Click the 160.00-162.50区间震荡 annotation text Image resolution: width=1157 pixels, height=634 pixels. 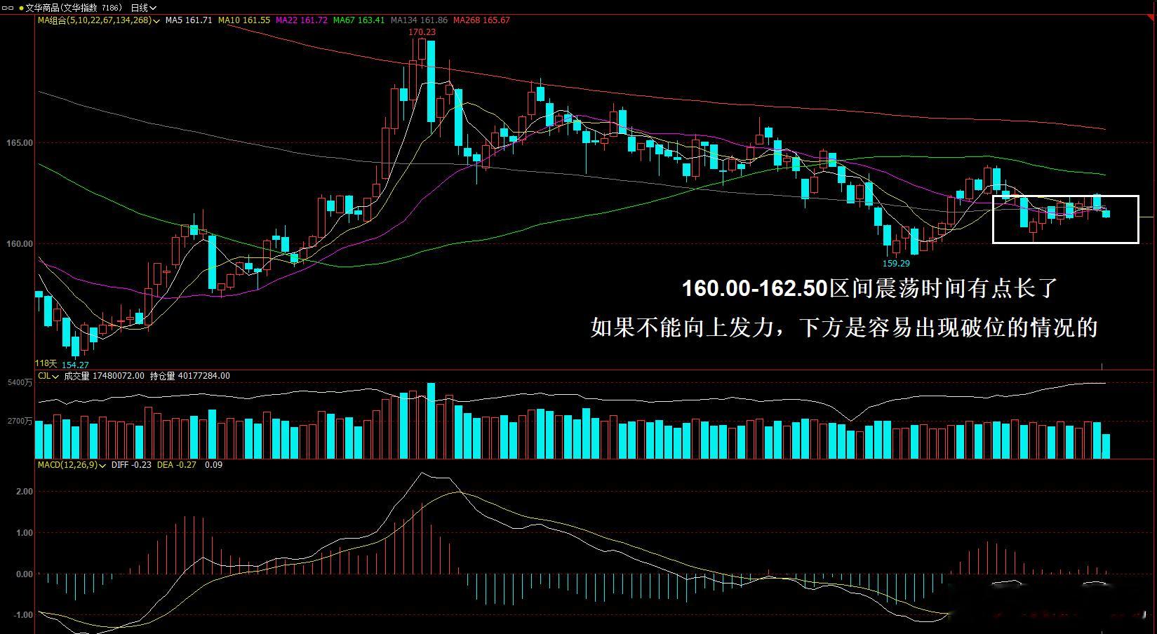pyautogui.click(x=869, y=288)
